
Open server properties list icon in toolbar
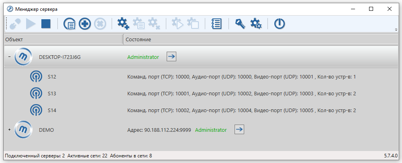69,24
